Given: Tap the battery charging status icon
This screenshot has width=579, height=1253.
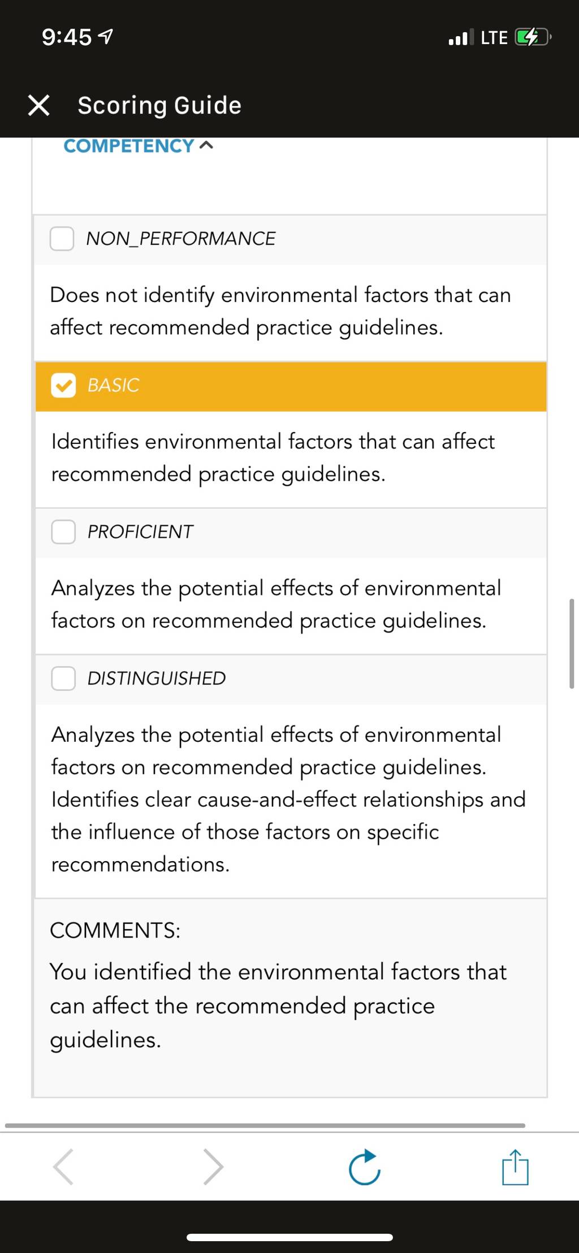Looking at the screenshot, I should 533,38.
